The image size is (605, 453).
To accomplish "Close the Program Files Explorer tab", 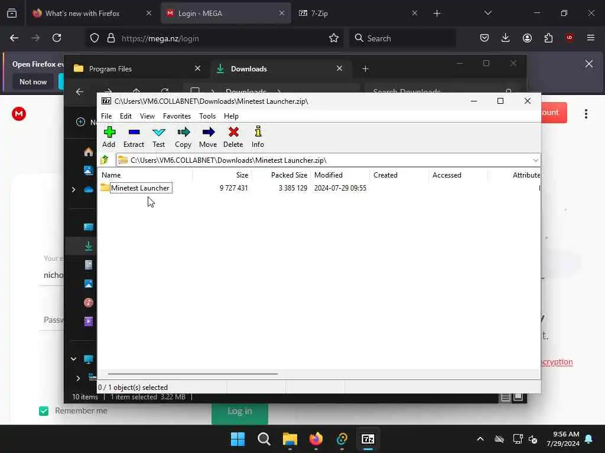I will click(197, 68).
